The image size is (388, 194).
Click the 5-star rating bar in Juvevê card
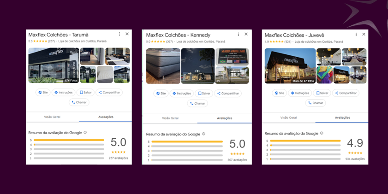[x=305, y=141]
